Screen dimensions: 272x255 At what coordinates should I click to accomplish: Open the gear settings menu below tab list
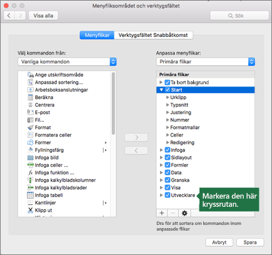click(x=184, y=213)
